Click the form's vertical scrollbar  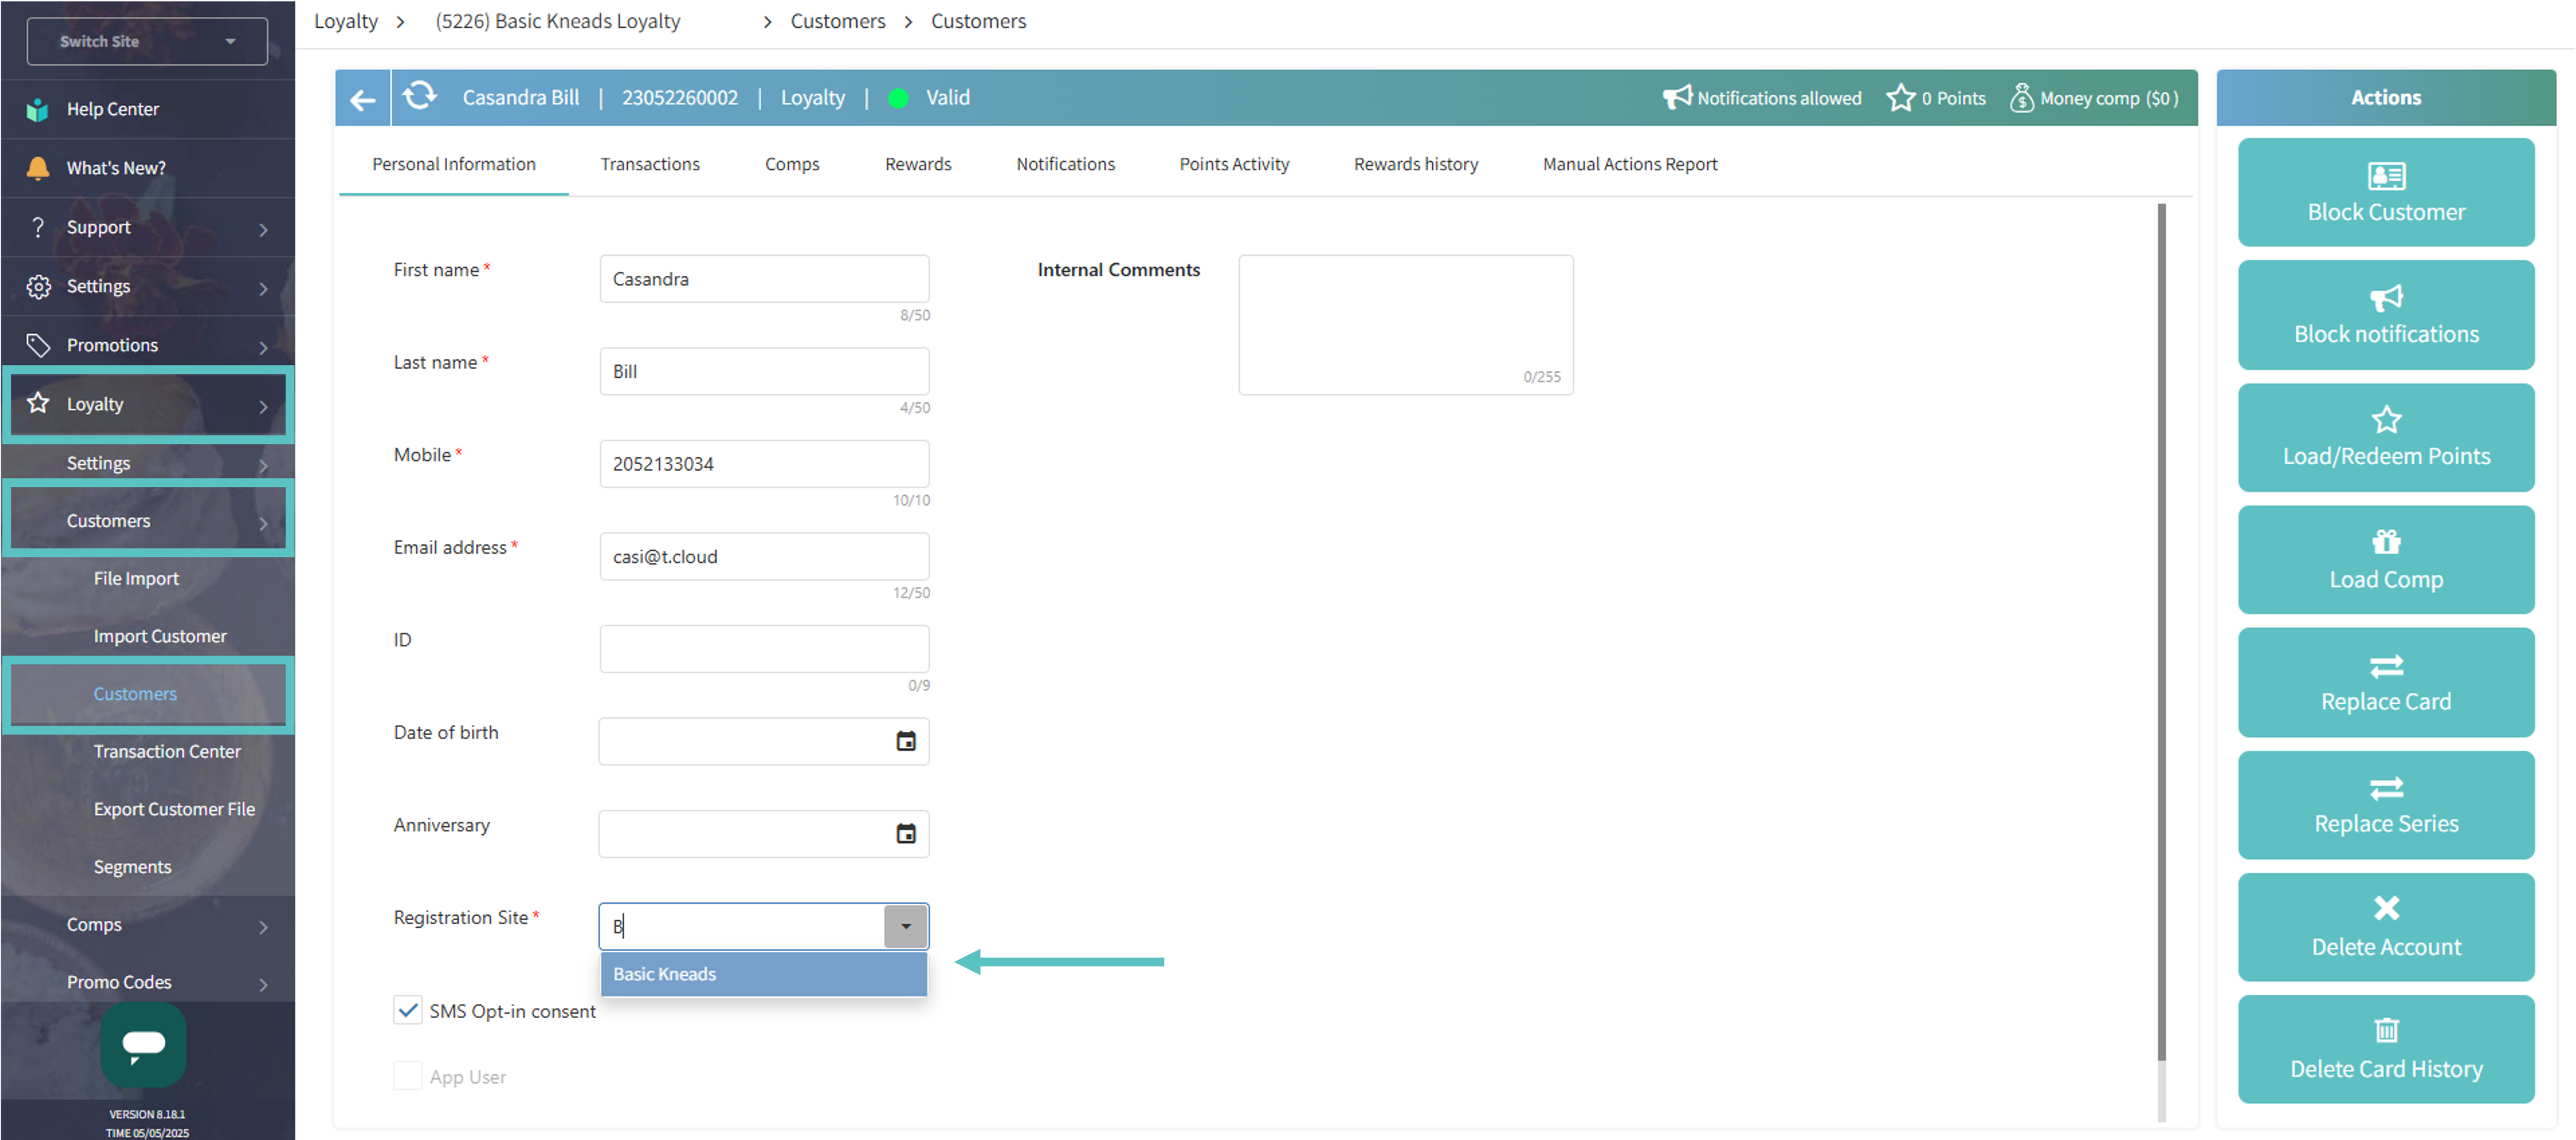click(2161, 630)
